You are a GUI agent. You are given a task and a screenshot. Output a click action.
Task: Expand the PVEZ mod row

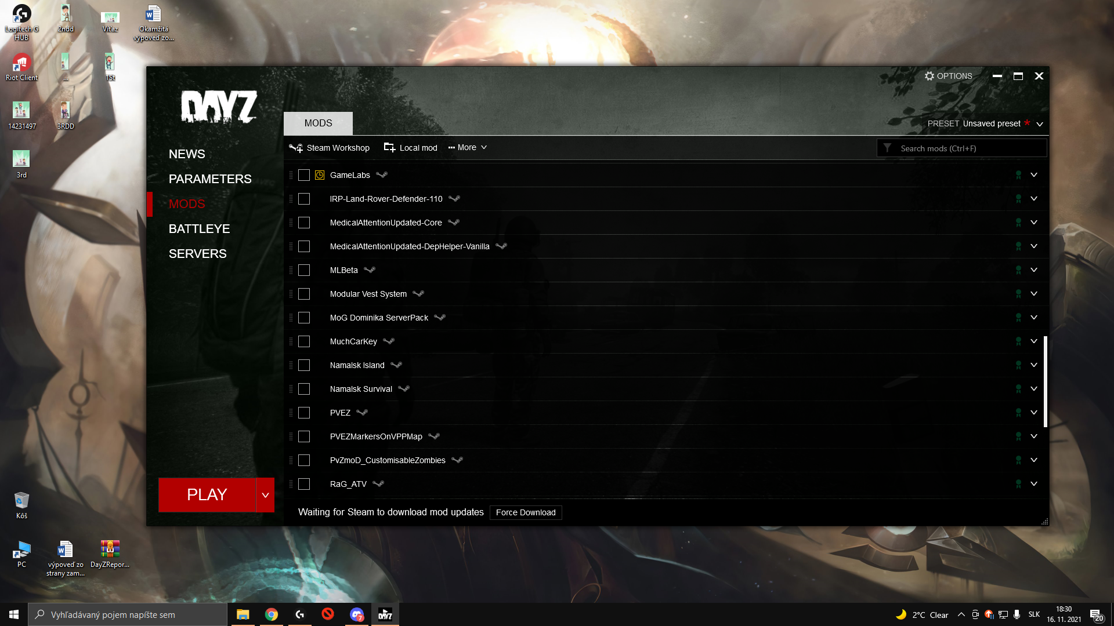[1034, 412]
